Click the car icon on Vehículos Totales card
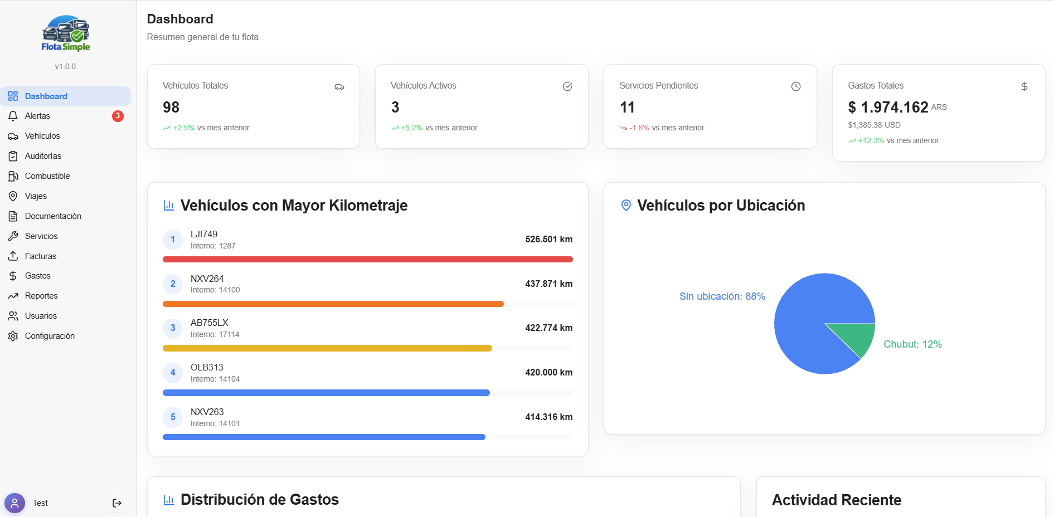 [339, 86]
